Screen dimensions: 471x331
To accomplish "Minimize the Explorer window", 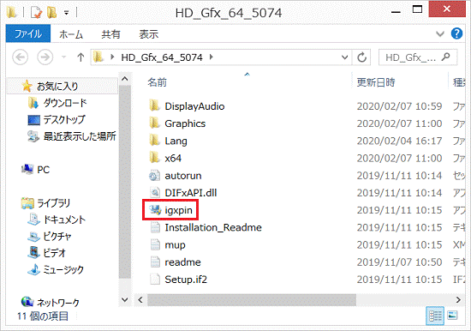I will pyautogui.click(x=396, y=11).
